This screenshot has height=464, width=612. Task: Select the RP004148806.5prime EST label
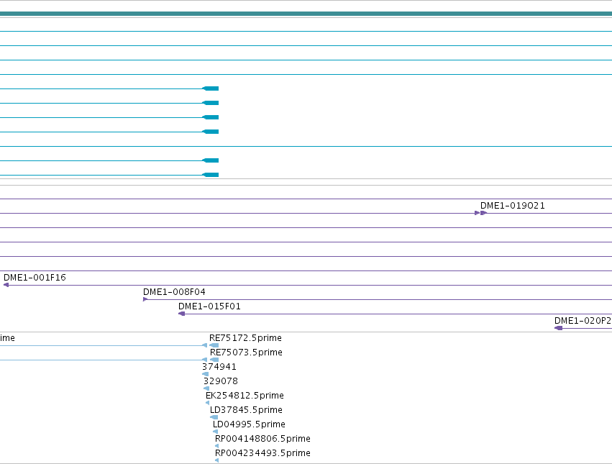click(x=262, y=439)
